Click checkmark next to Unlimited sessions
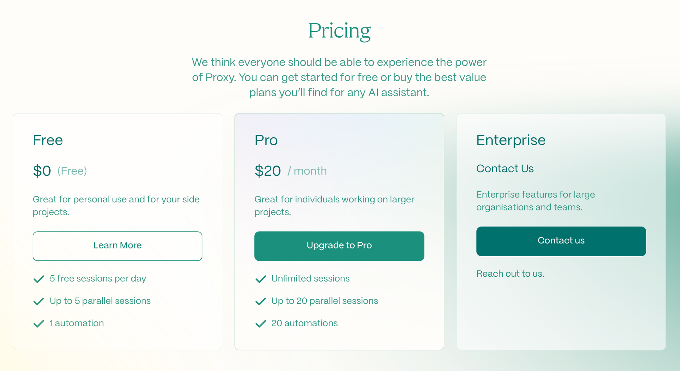680x371 pixels. click(260, 279)
